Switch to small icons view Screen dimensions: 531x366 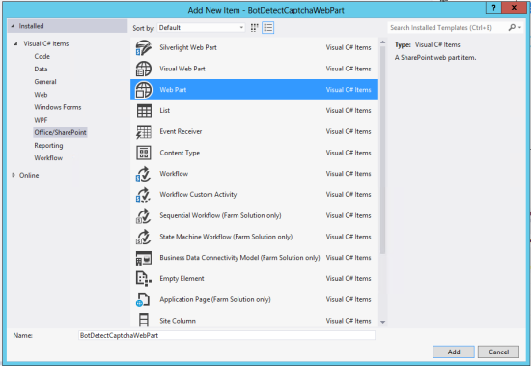pyautogui.click(x=254, y=28)
